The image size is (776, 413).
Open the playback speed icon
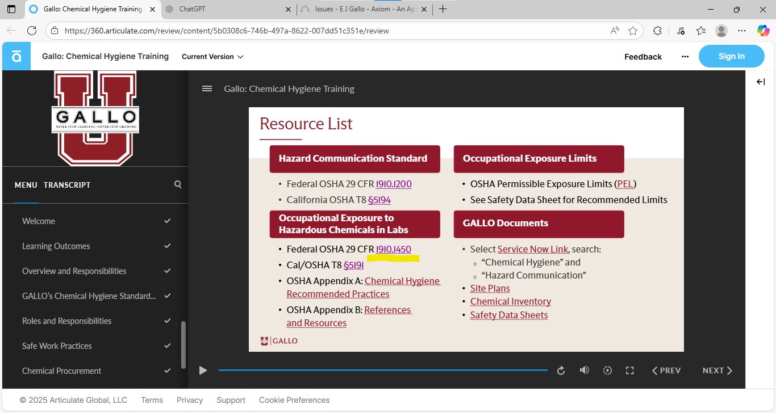(607, 370)
